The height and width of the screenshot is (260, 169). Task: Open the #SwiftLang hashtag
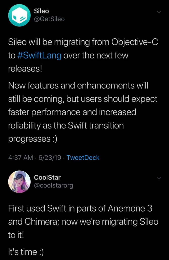pyautogui.click(x=39, y=56)
